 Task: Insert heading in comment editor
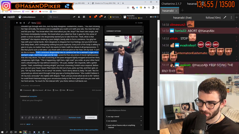point(48,118)
